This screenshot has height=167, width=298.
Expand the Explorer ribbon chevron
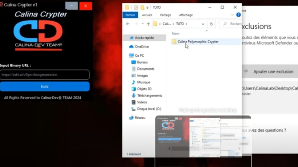pos(232,15)
